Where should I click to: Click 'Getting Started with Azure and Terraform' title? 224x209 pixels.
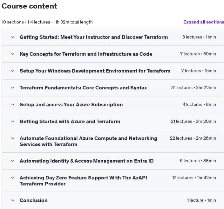pyautogui.click(x=70, y=122)
